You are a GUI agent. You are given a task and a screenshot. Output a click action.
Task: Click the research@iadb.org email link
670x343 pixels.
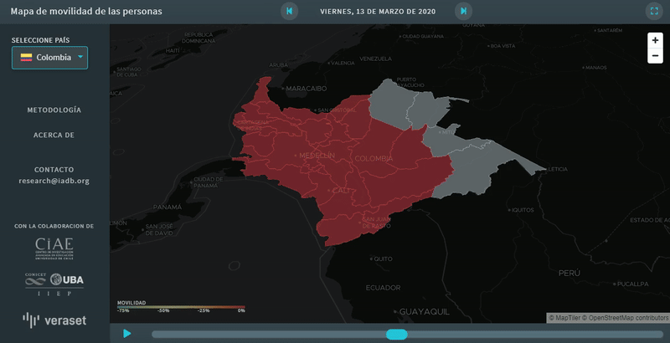[54, 181]
